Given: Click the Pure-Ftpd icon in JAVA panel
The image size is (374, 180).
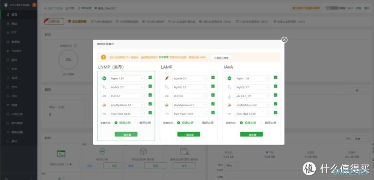Looking at the screenshot, I should click(x=229, y=114).
